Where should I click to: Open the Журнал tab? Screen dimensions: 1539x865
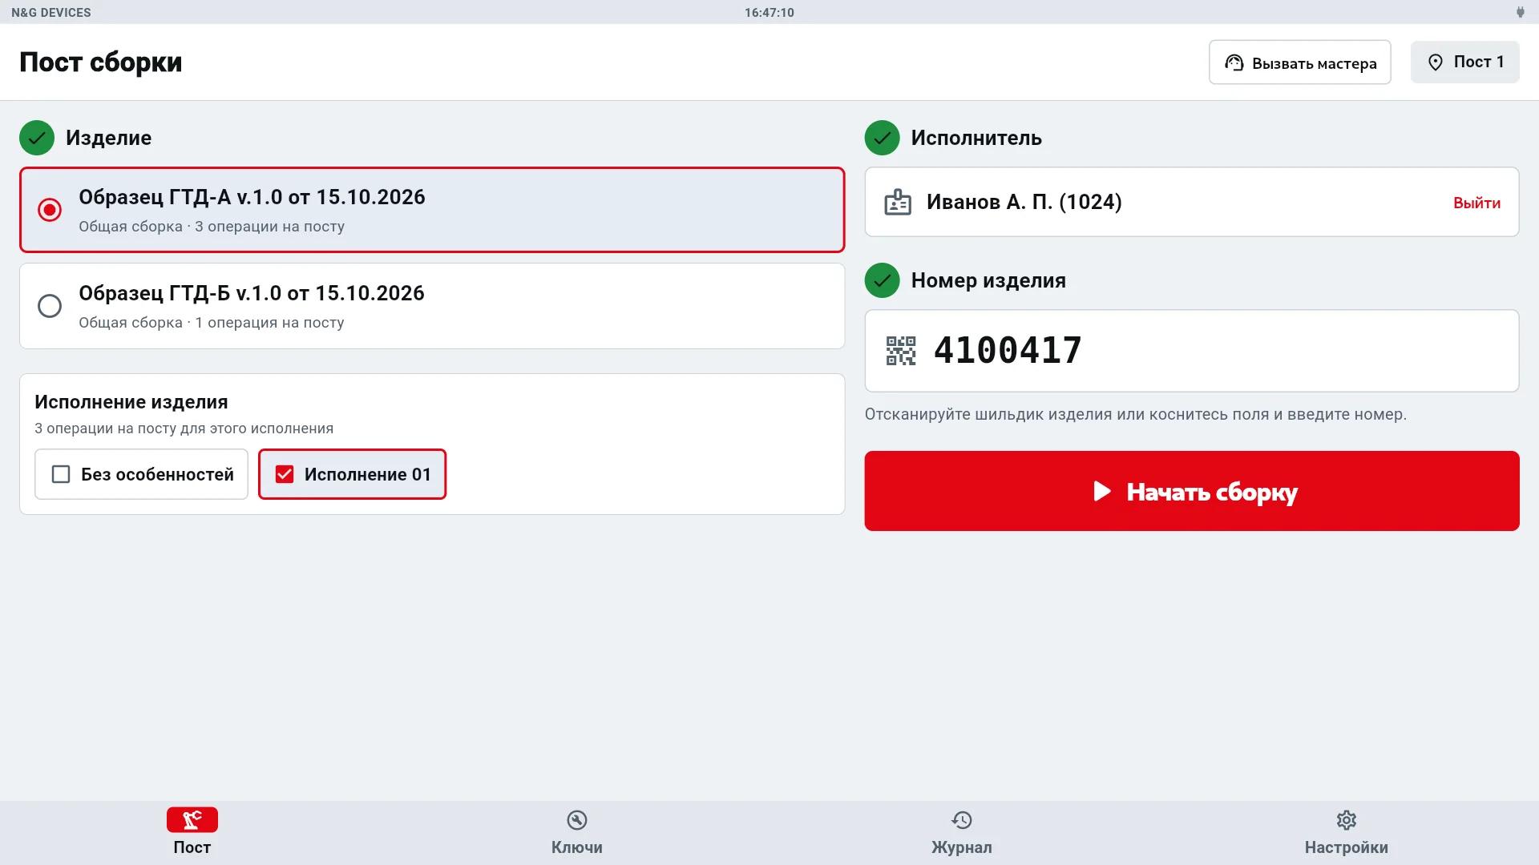click(x=962, y=832)
